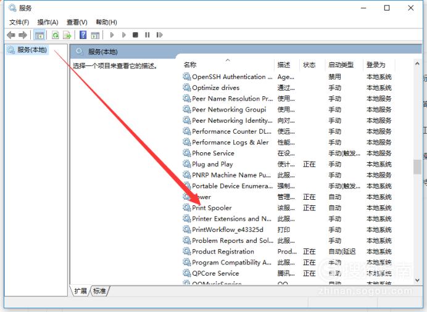
Task: Select the Optimize drives name
Action: 216,88
